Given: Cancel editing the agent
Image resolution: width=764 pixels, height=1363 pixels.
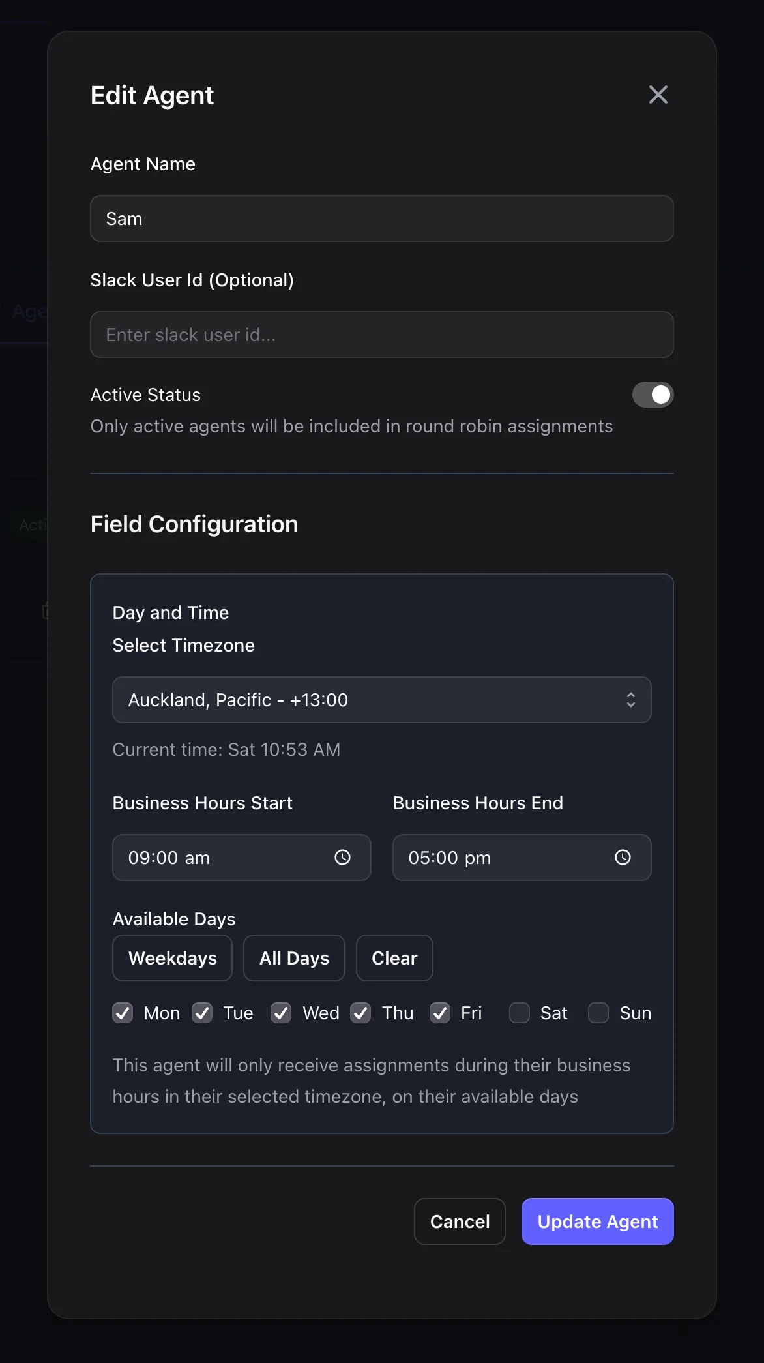Looking at the screenshot, I should pos(460,1221).
